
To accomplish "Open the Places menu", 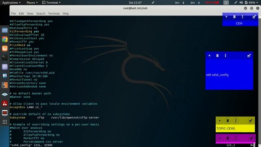I will pos(32,2).
